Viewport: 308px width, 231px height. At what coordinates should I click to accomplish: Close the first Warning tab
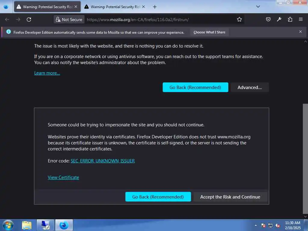pos(76,7)
